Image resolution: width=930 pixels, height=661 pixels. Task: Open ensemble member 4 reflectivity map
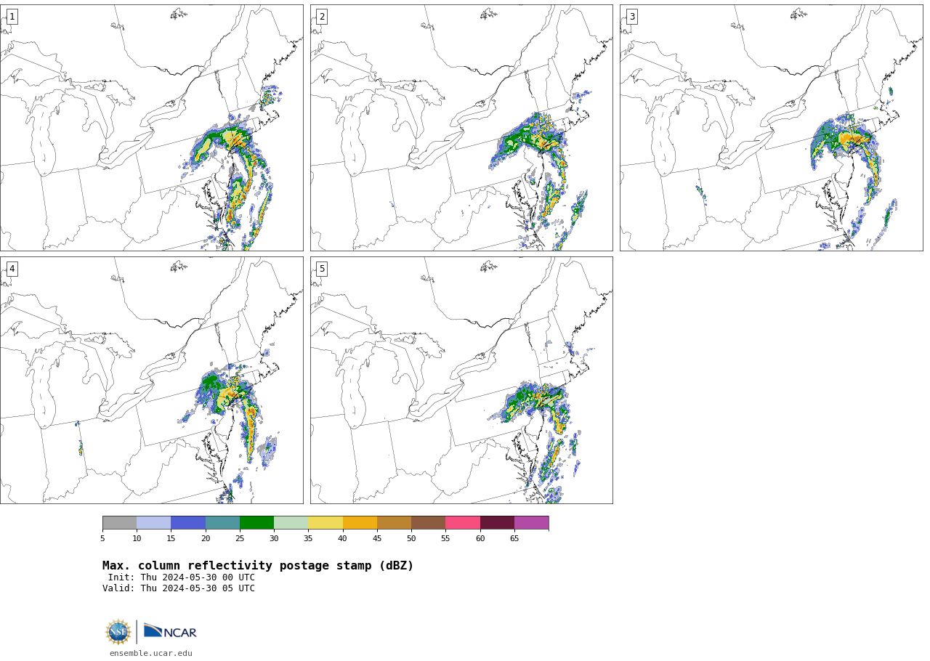(x=151, y=380)
